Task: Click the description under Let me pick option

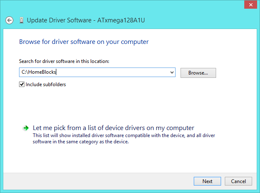Action: 123,138
